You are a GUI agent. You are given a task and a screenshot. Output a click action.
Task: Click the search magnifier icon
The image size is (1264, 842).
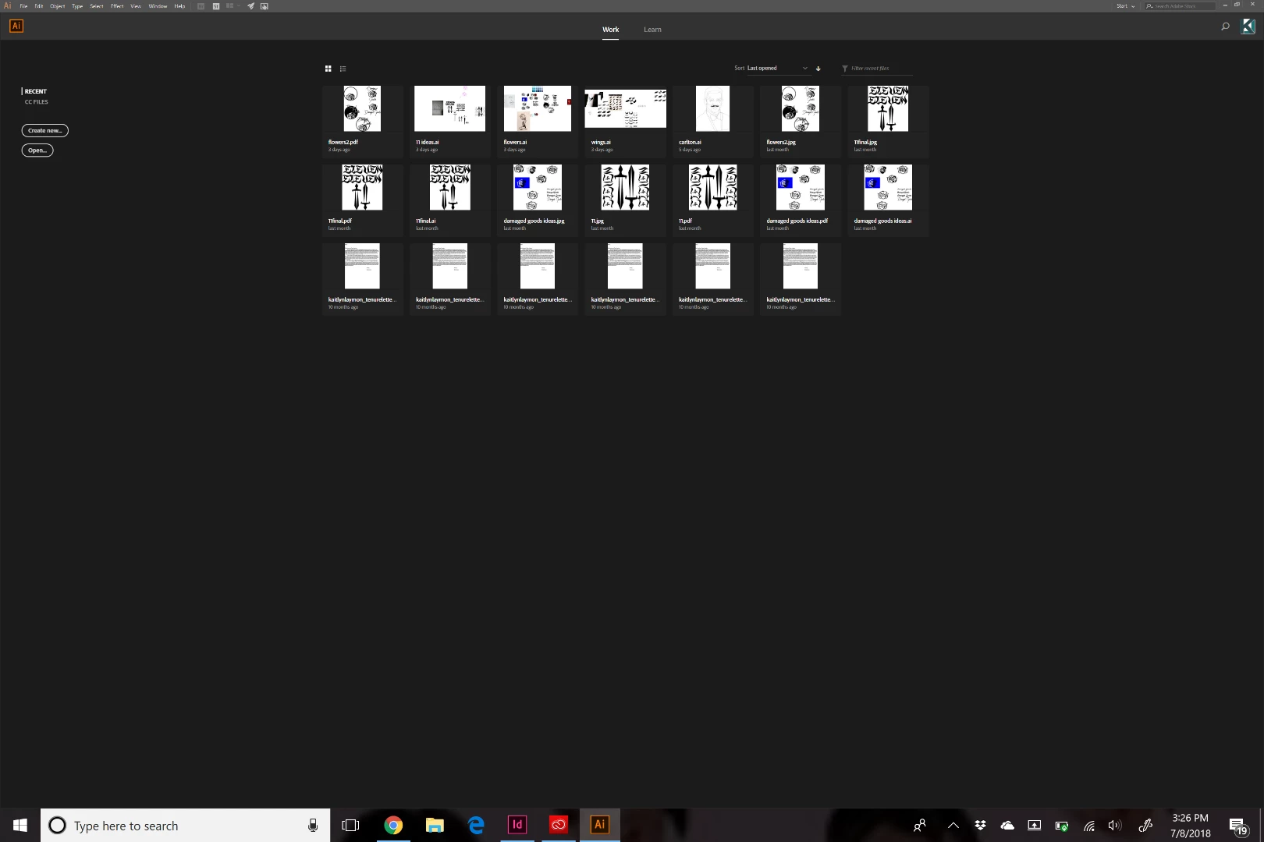1225,27
